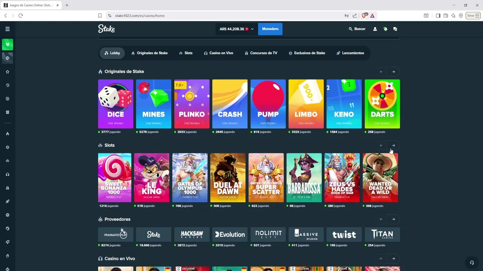Image resolution: width=483 pixels, height=271 pixels.
Task: Open live support headset bubble at bottom right
Action: pos(472,263)
